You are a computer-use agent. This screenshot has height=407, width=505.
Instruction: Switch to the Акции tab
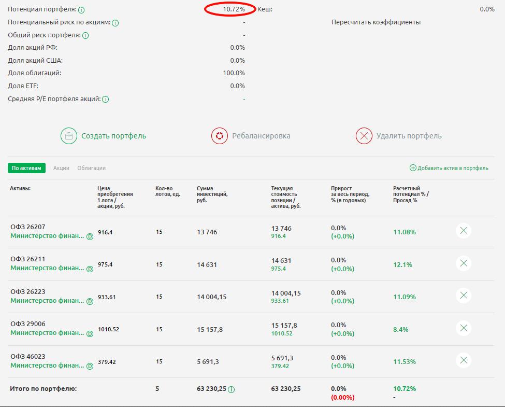(61, 168)
